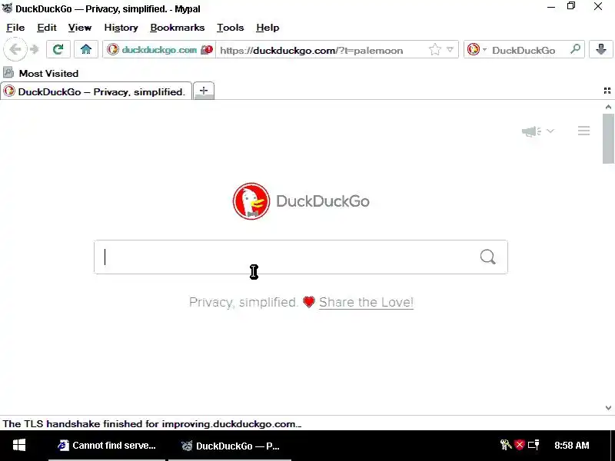This screenshot has width=615, height=461.
Task: Open the DuckDuckGo hamburger side menu
Action: tap(583, 131)
